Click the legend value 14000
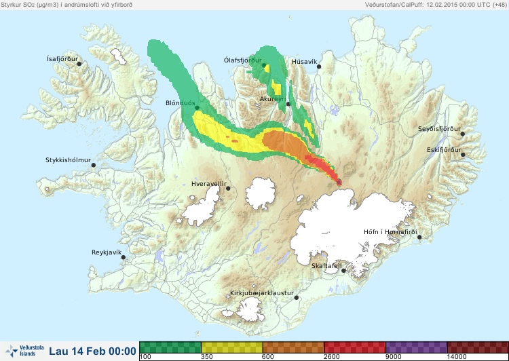509x361 pixels. (456, 357)
